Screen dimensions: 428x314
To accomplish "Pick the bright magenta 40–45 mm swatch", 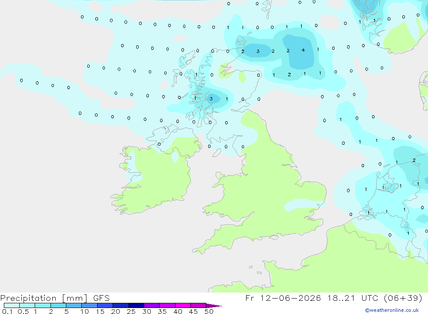I will tap(183, 305).
